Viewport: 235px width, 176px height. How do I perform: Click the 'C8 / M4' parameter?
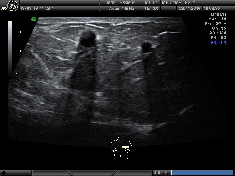[218, 33]
